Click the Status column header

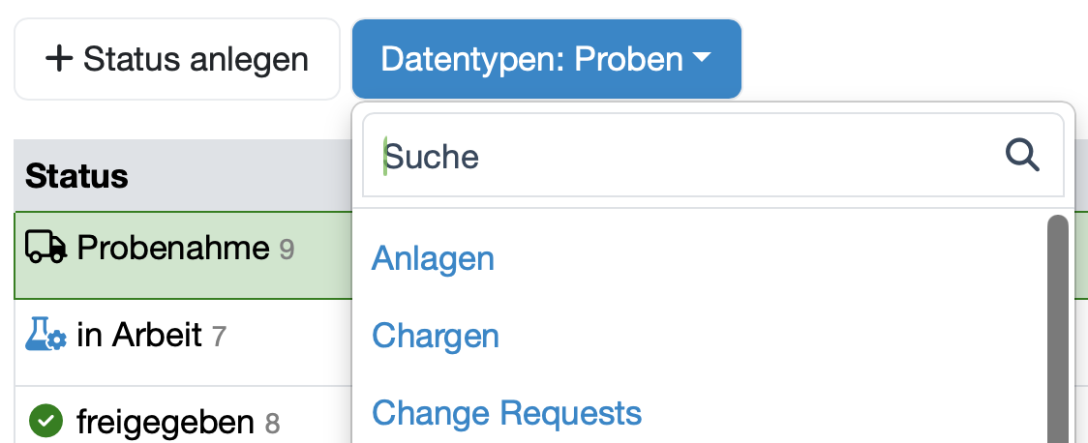click(x=77, y=175)
